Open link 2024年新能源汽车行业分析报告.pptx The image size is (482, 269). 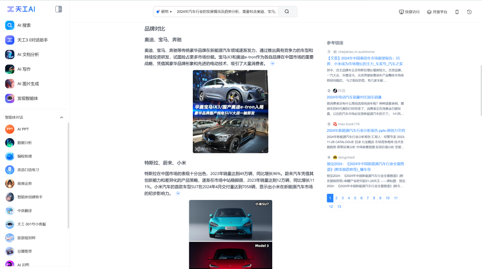pyautogui.click(x=366, y=130)
